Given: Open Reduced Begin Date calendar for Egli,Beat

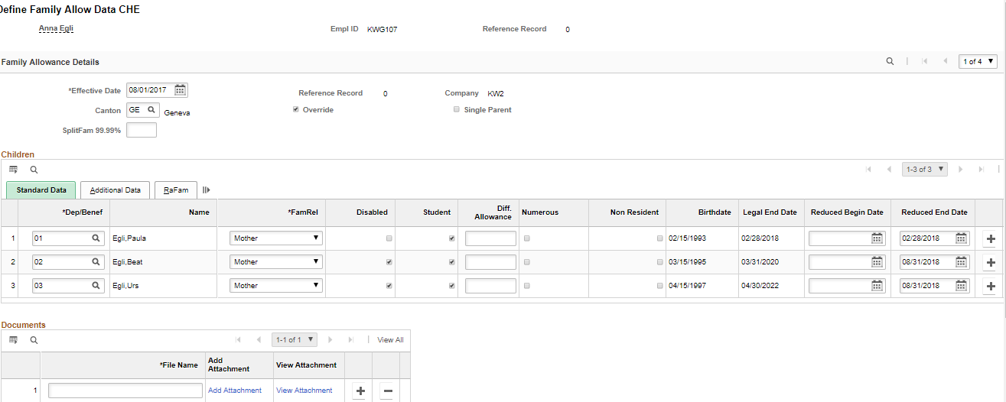Looking at the screenshot, I should 877,262.
